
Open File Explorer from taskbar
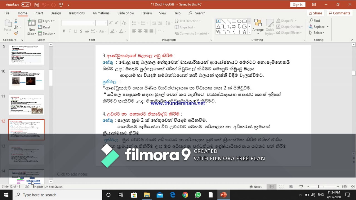[147, 195]
